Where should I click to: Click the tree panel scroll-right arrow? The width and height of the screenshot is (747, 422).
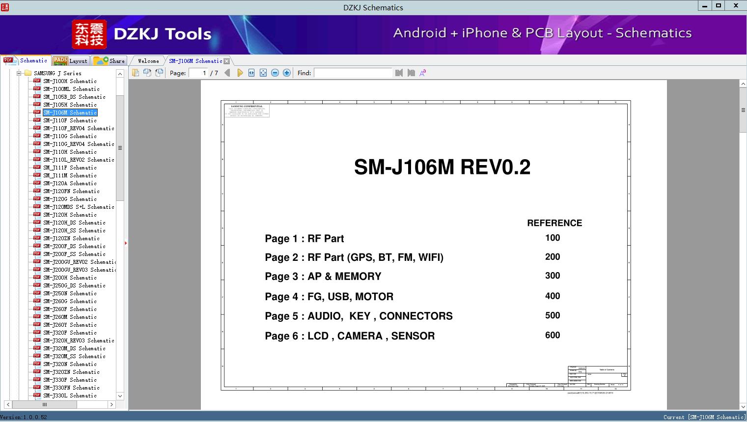click(111, 405)
